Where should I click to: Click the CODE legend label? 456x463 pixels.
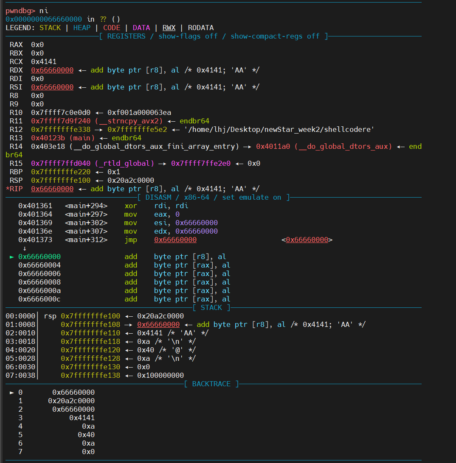click(112, 28)
